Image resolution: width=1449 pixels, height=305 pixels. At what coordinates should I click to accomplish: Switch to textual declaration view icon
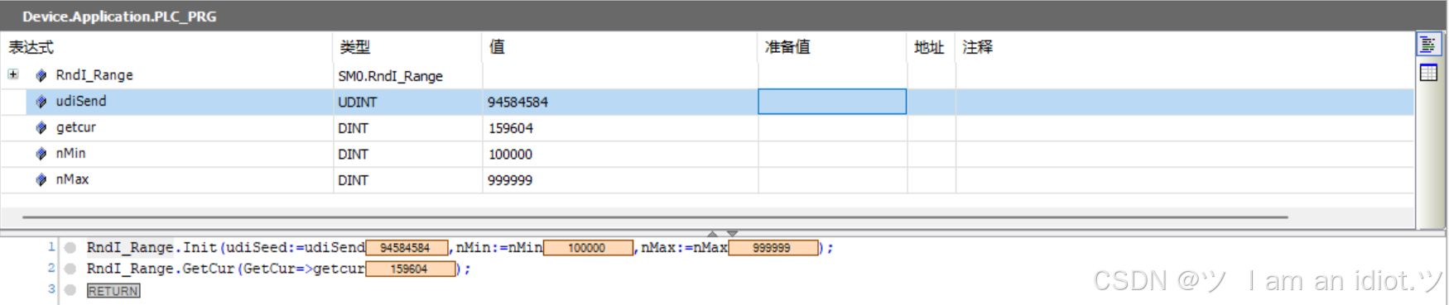pos(1428,45)
